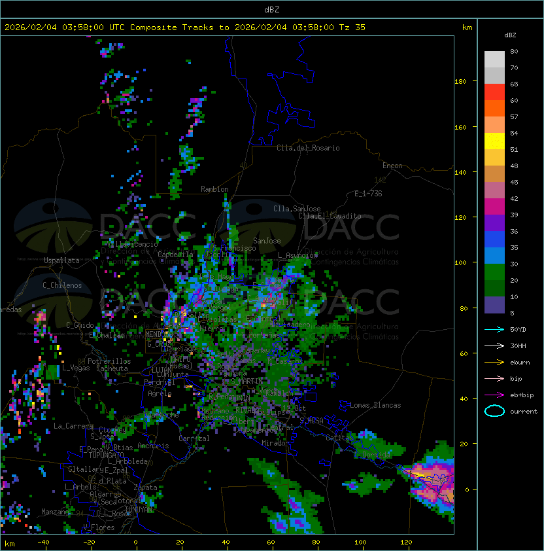Click the 'V_Flores' place label
The height and width of the screenshot is (551, 544).
click(x=99, y=527)
